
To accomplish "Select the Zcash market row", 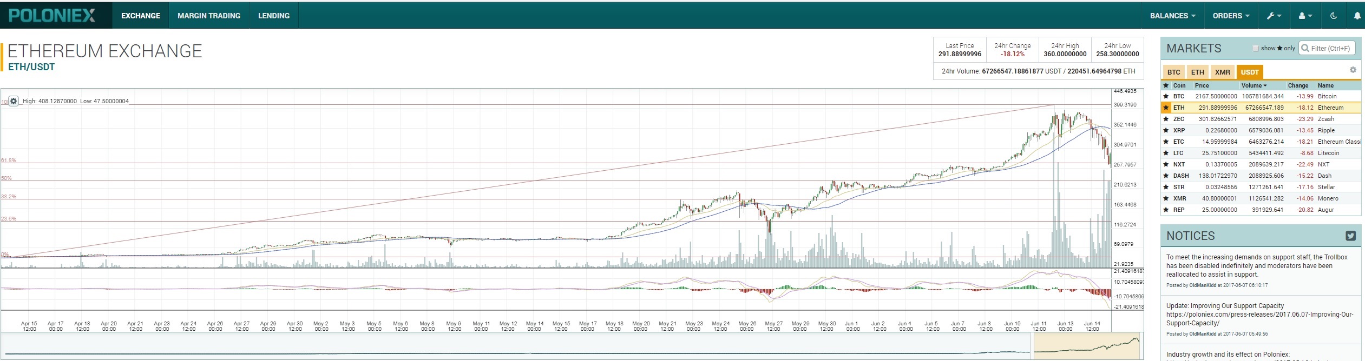I will pyautogui.click(x=1261, y=119).
